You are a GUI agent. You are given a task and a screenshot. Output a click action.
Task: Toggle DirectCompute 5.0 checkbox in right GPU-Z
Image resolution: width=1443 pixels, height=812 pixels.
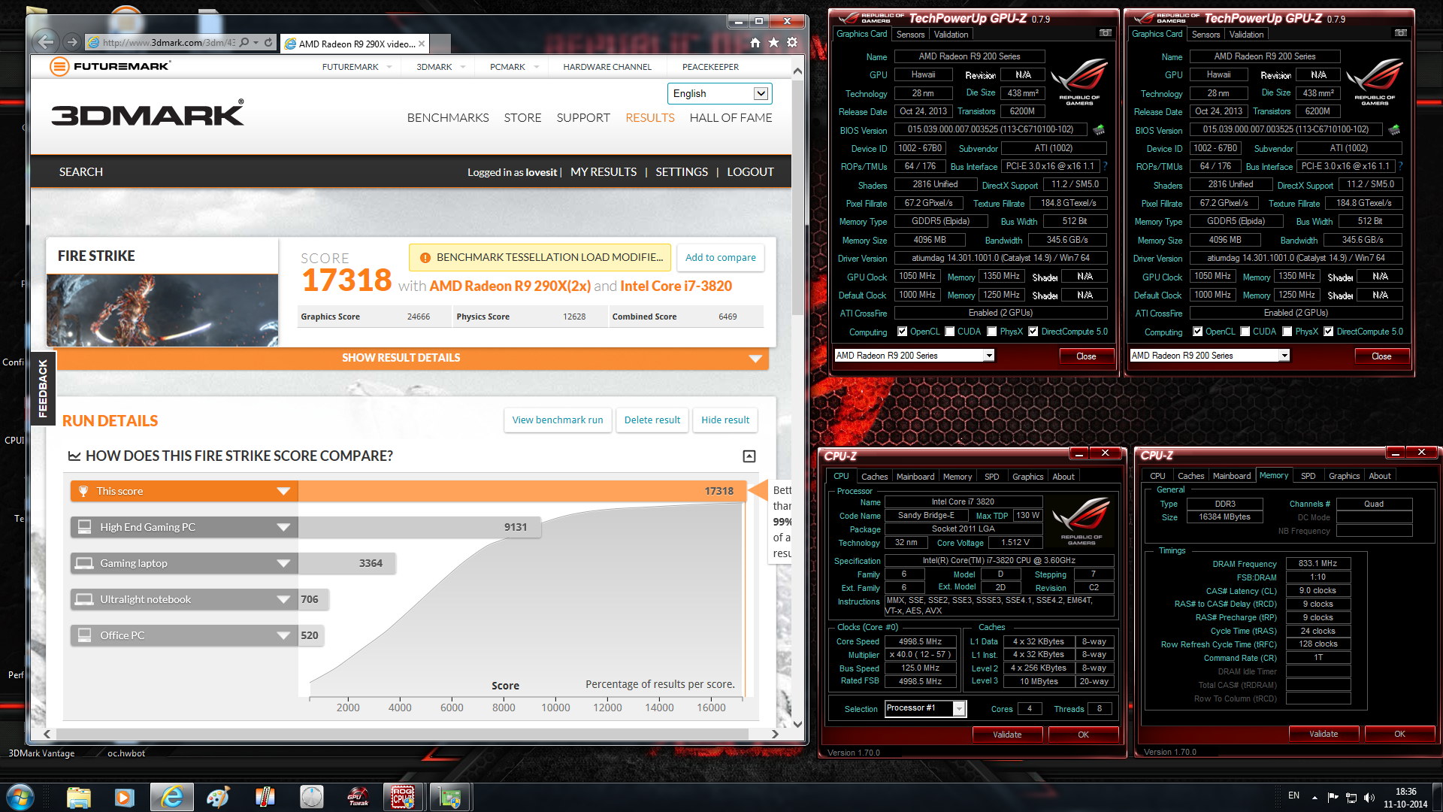coord(1329,332)
